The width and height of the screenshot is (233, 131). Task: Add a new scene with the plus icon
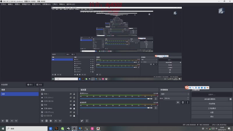(x=3, y=121)
